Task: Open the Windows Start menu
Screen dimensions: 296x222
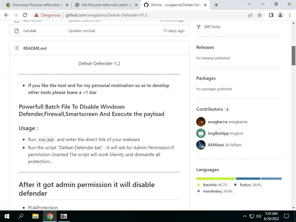Action: 7,216
